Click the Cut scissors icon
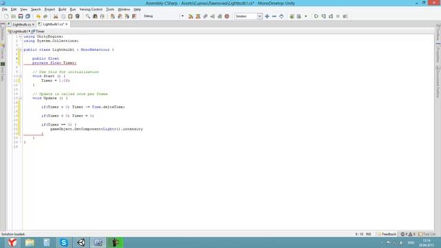This screenshot has width=441, height=248. point(56,17)
